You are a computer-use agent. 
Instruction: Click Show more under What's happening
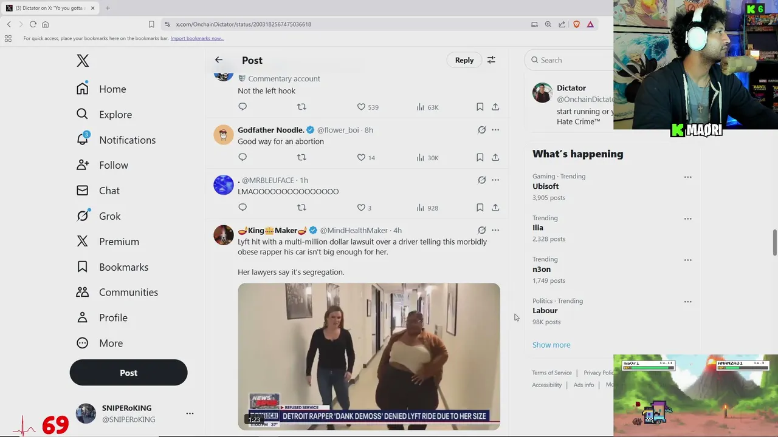point(551,345)
